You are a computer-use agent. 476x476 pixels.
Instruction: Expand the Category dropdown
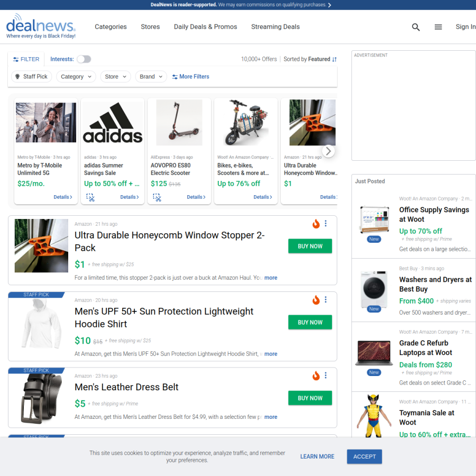[x=76, y=77]
